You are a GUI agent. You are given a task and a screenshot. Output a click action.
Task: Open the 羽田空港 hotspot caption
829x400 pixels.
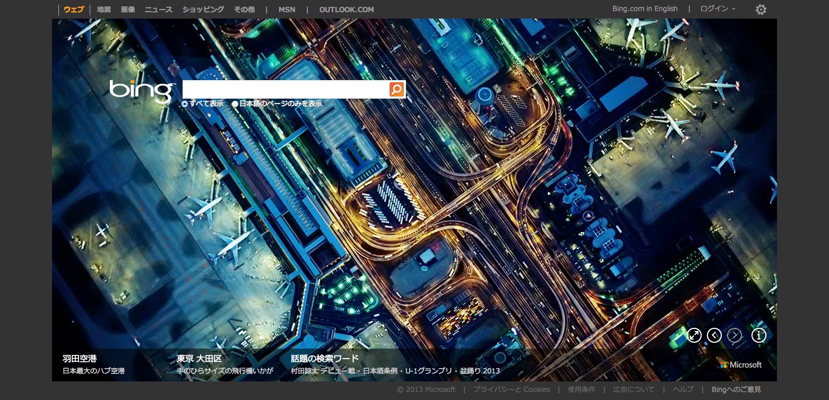point(80,359)
